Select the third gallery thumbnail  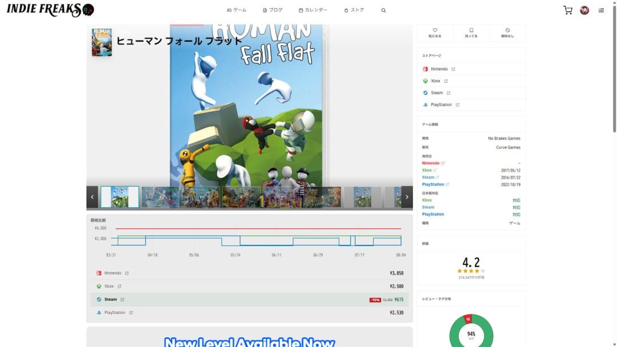tap(201, 197)
